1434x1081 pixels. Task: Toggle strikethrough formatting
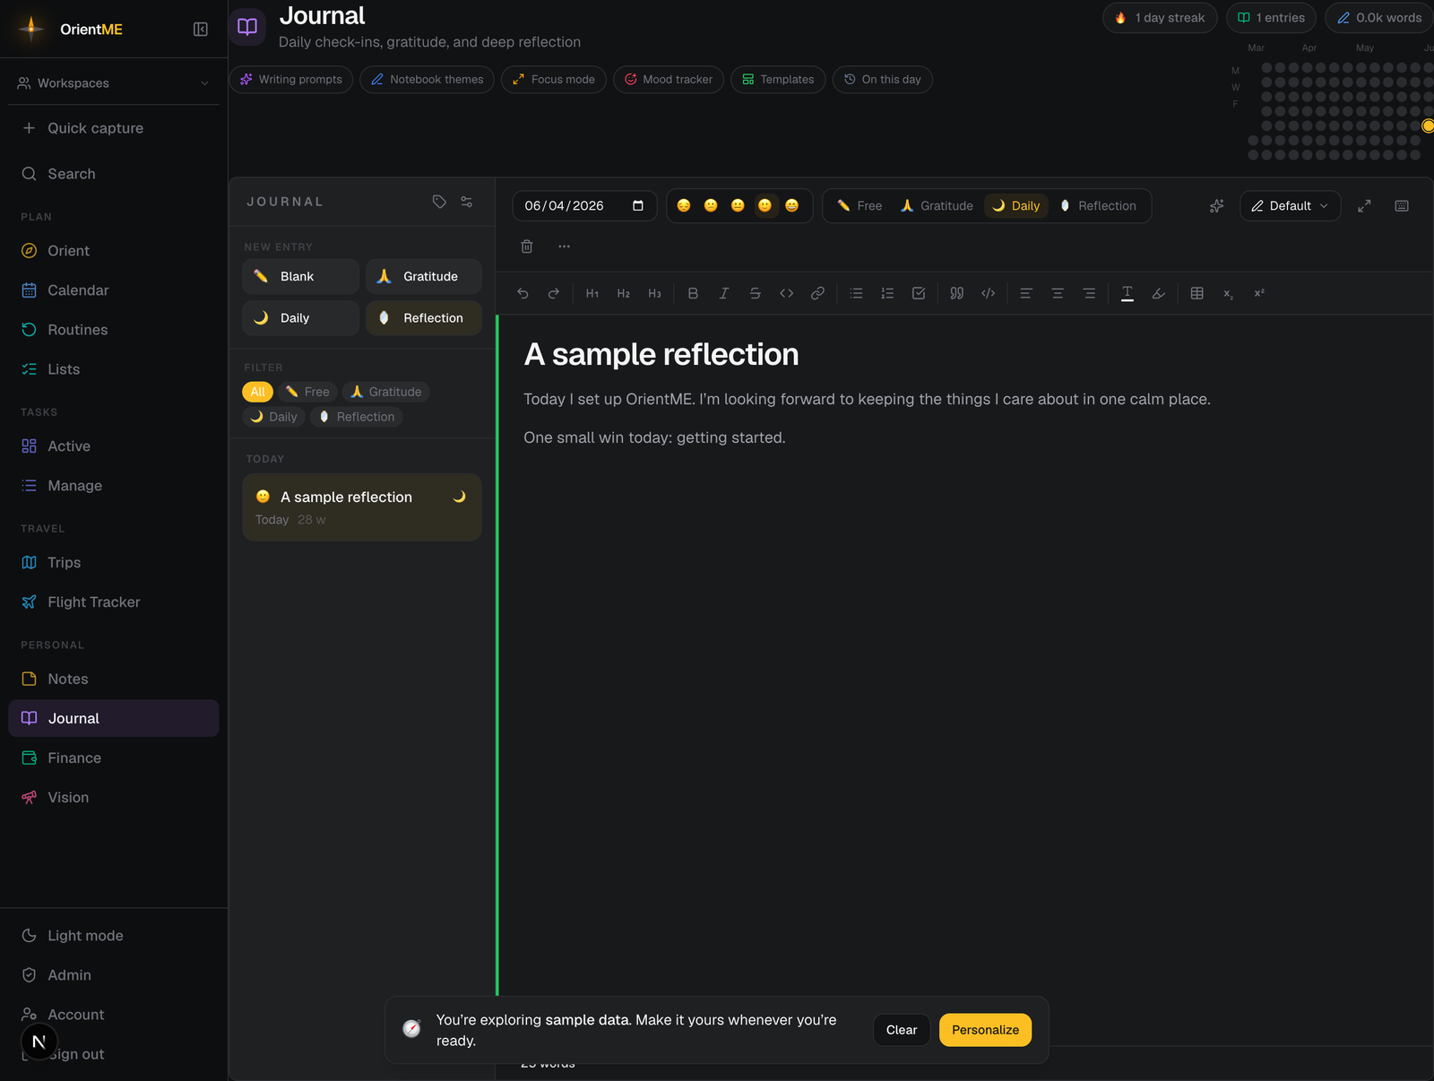click(756, 293)
